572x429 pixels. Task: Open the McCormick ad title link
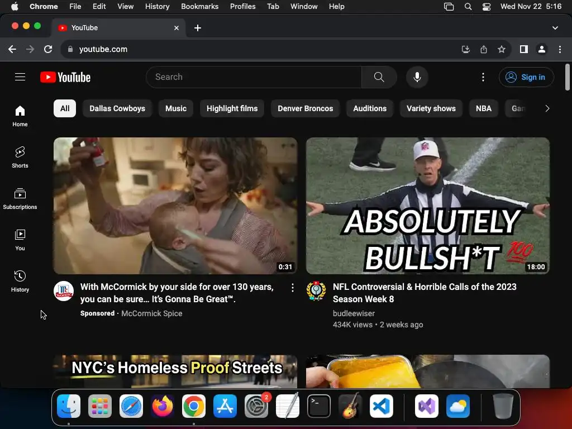click(x=177, y=293)
